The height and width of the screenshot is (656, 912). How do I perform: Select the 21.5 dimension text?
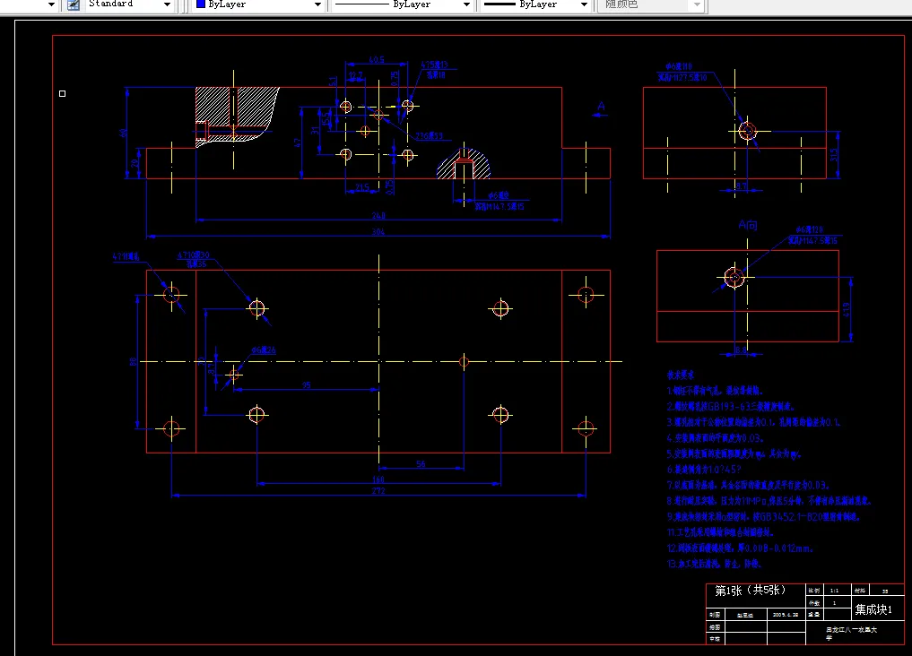click(x=361, y=187)
